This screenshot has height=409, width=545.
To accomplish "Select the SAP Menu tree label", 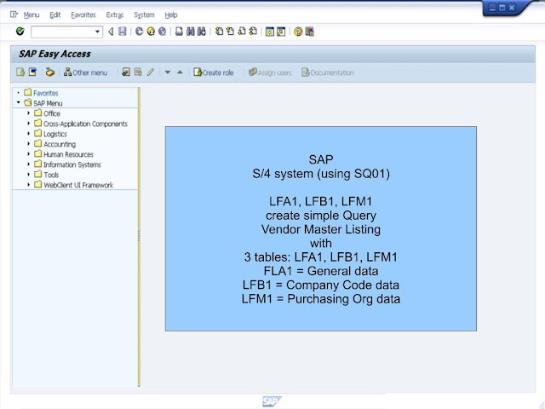I will (x=48, y=103).
